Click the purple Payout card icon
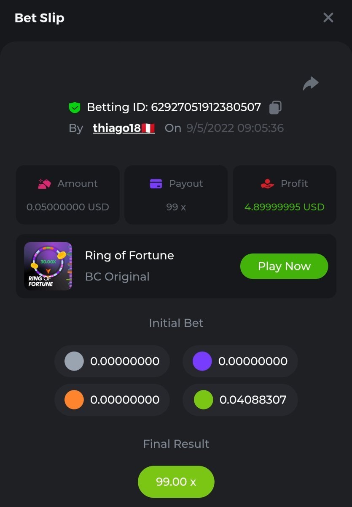Viewport: 352px width, 507px height. [156, 184]
